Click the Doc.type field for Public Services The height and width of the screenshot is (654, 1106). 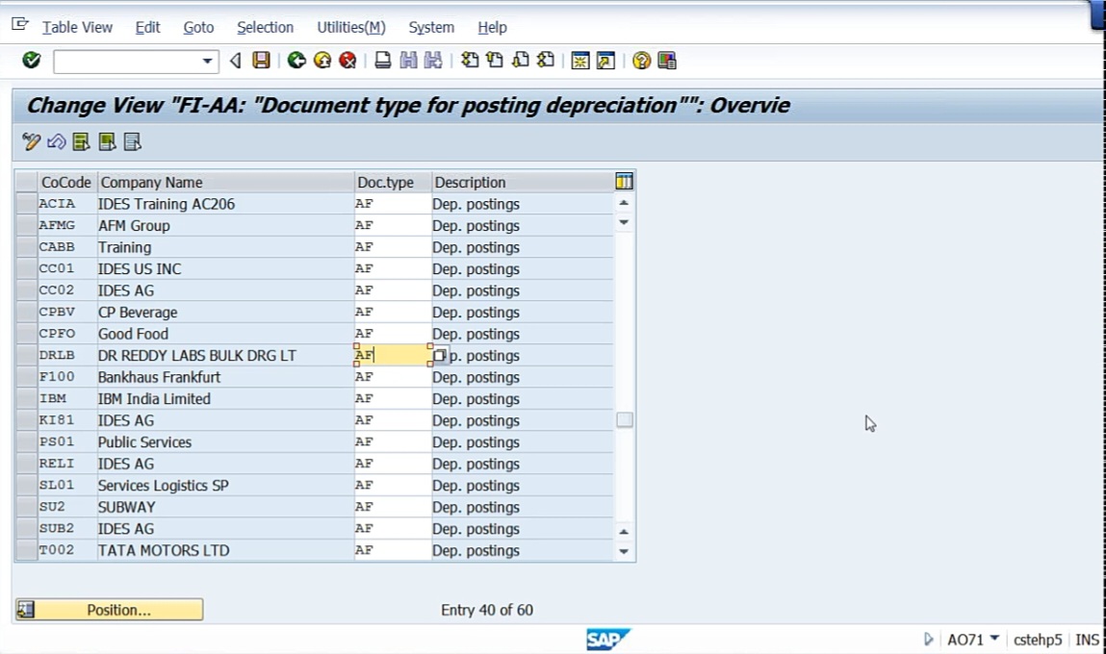[x=393, y=441]
